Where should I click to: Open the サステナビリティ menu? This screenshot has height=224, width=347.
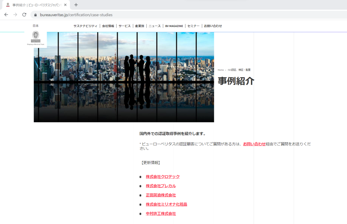pyautogui.click(x=85, y=26)
